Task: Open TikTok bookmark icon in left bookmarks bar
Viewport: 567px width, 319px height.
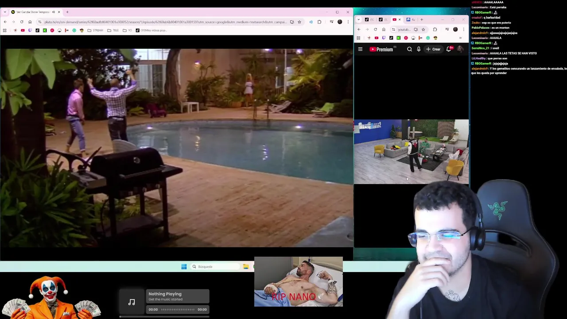Action: point(37,31)
